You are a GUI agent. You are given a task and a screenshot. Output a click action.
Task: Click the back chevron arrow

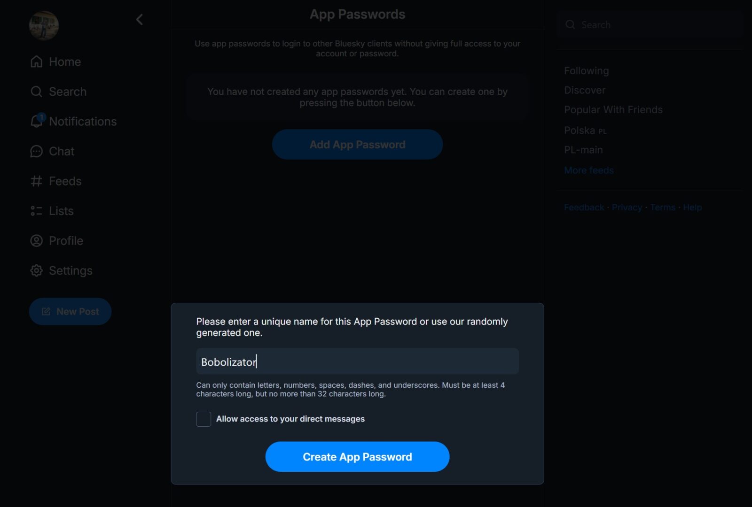139,20
